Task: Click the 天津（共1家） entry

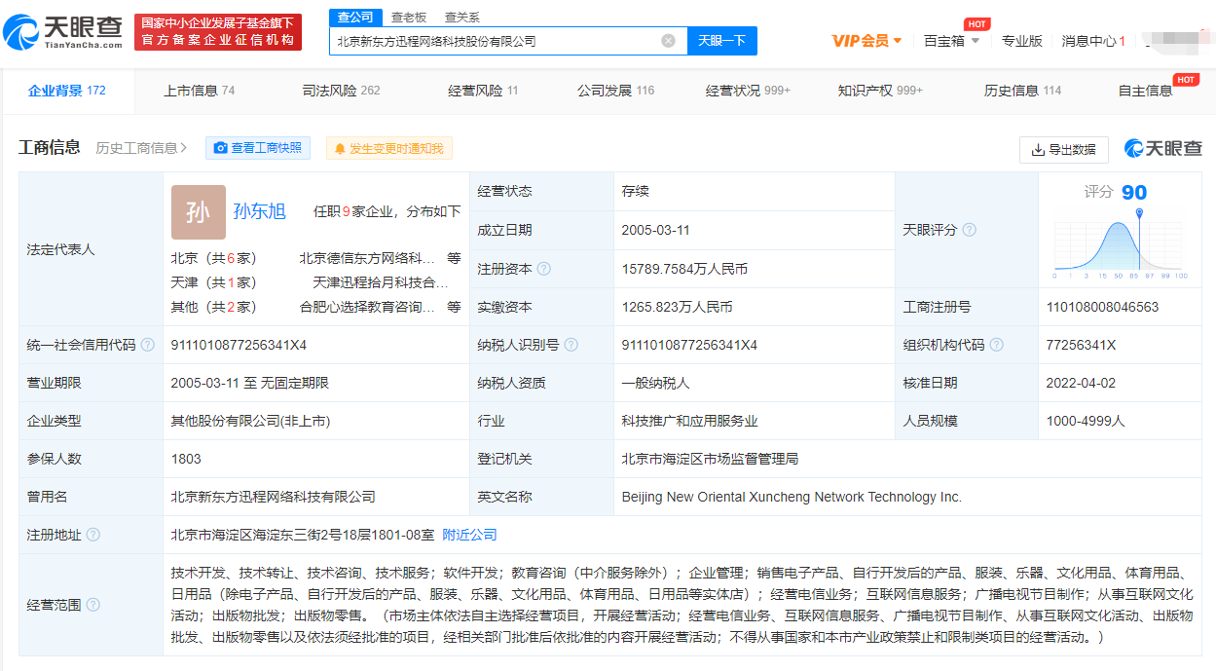Action: [214, 282]
